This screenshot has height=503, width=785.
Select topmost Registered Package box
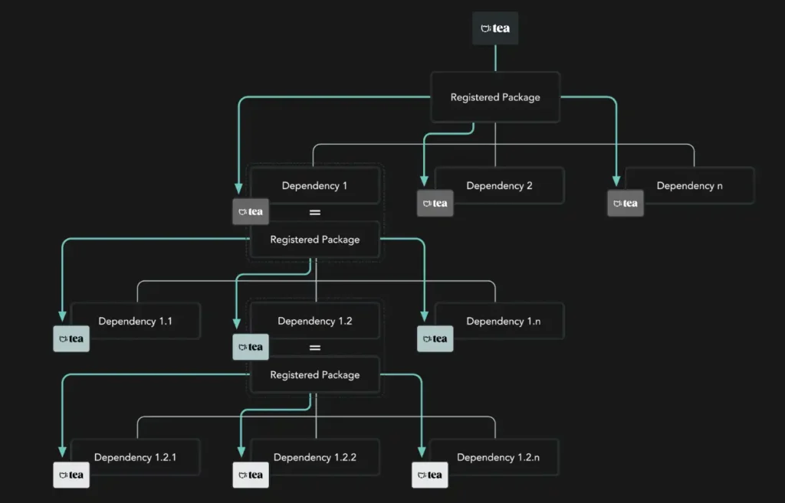495,97
